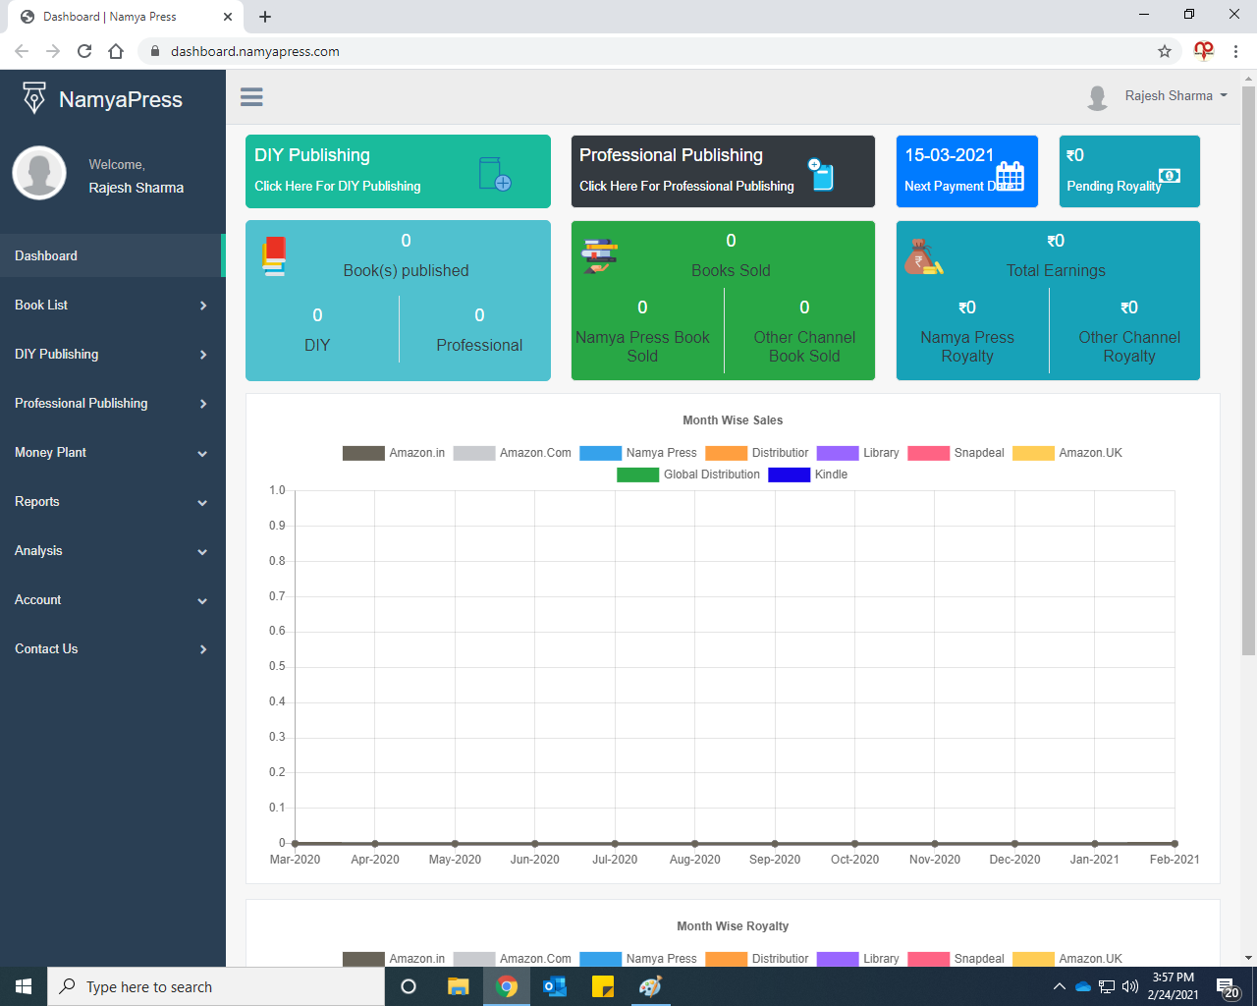
Task: Click the Books Sold hand-holding-books icon
Action: click(599, 255)
